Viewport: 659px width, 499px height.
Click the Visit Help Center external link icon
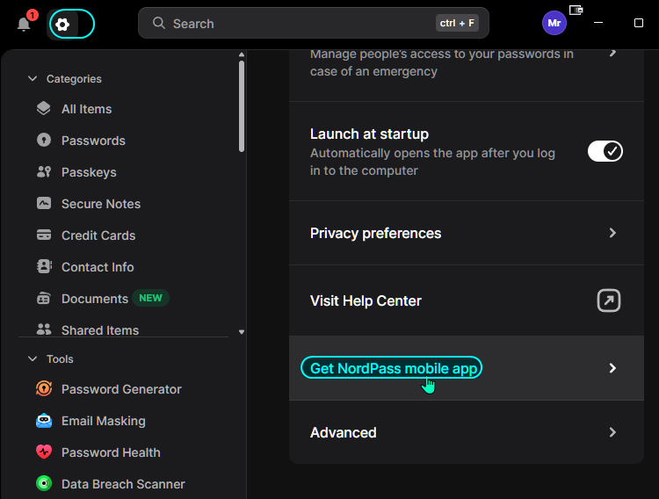coord(609,300)
